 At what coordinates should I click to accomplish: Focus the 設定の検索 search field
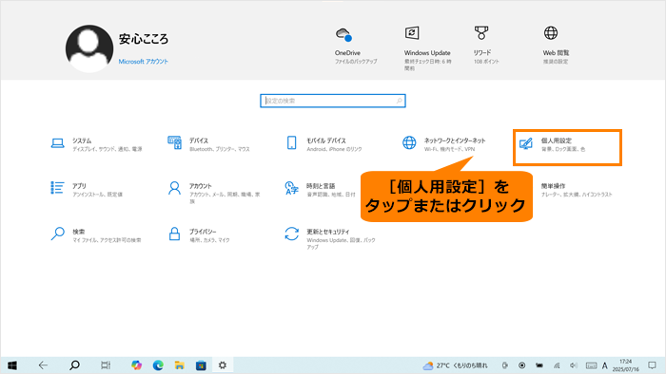[333, 101]
